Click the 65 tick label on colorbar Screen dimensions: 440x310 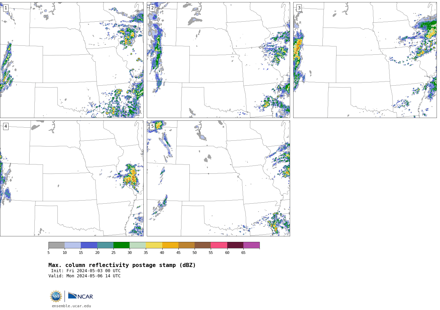click(x=243, y=253)
